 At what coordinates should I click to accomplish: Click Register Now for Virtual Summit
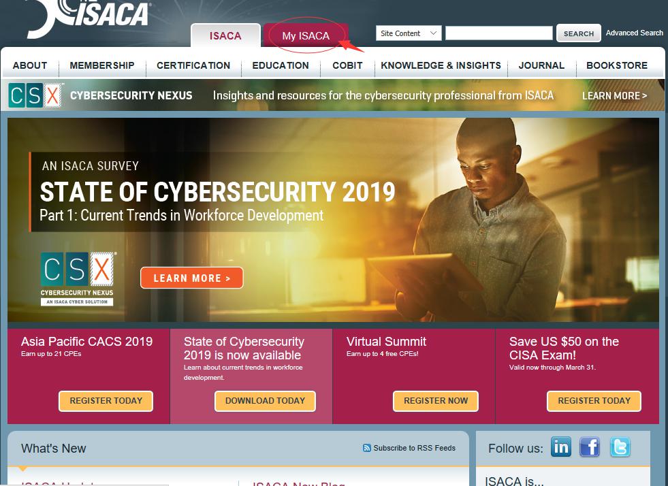pyautogui.click(x=435, y=401)
